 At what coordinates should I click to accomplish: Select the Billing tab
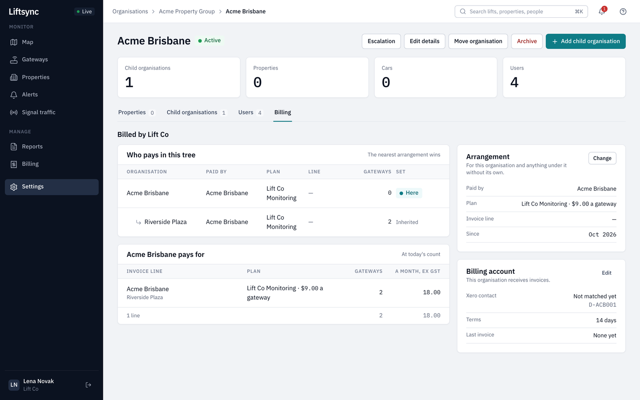(283, 112)
